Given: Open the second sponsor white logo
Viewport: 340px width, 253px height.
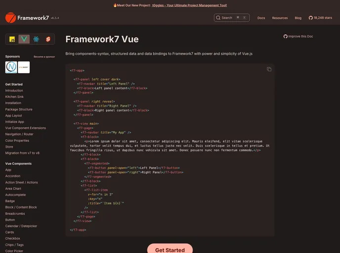Looking at the screenshot, I should (24, 67).
